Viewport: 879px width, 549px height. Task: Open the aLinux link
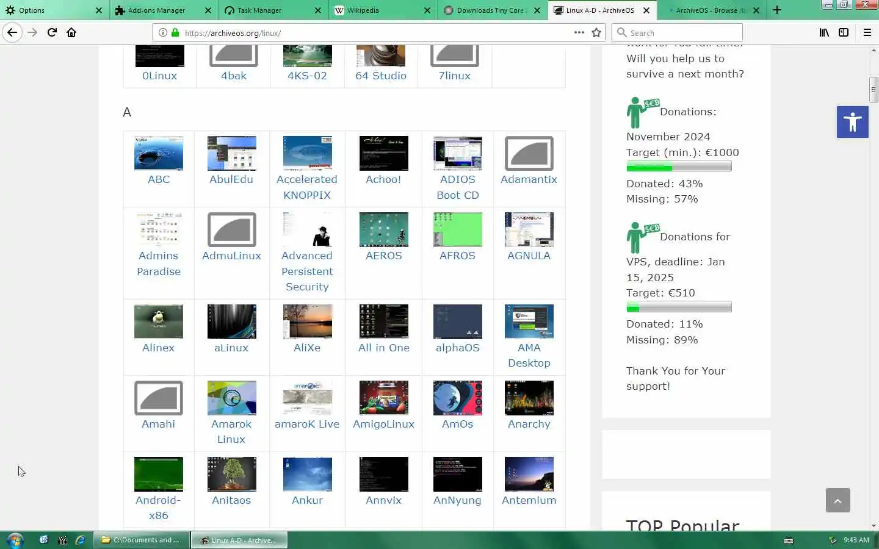[x=231, y=348]
